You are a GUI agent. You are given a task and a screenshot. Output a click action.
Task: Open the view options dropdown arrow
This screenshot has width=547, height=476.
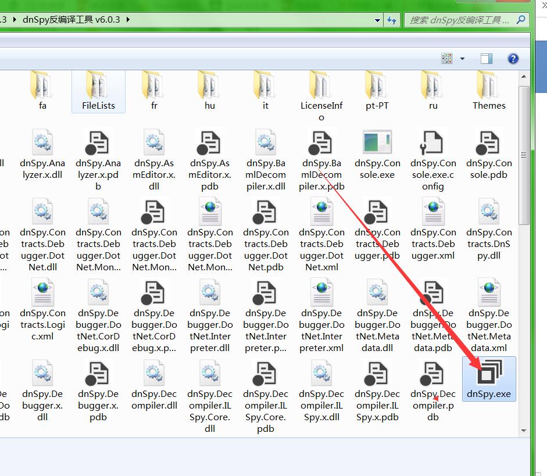tap(463, 59)
